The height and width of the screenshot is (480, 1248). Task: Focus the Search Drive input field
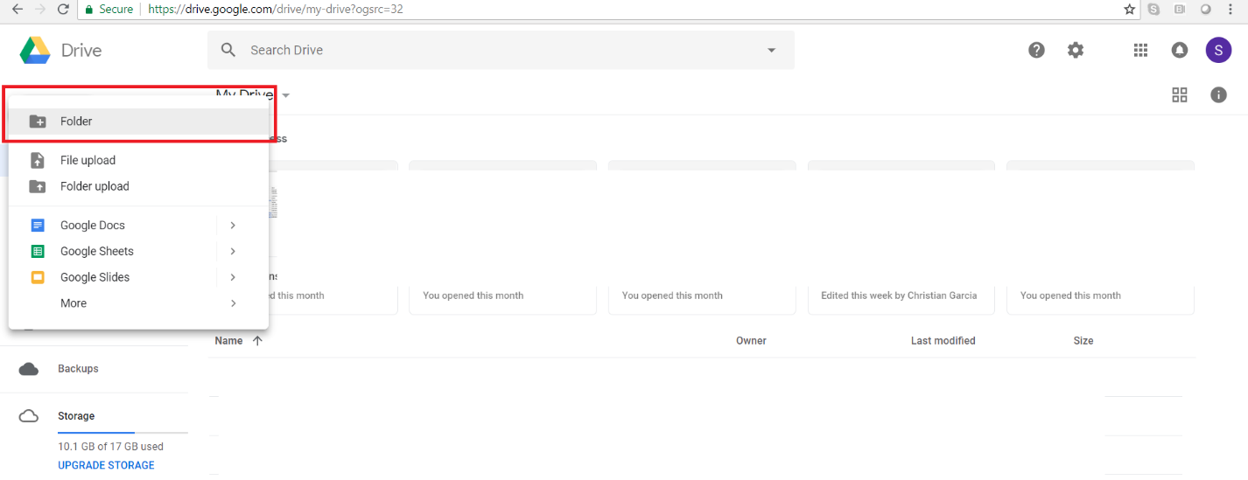tap(501, 50)
